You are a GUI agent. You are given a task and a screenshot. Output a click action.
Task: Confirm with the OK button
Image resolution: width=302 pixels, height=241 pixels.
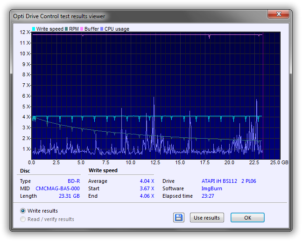click(x=247, y=218)
